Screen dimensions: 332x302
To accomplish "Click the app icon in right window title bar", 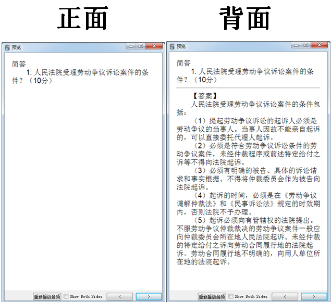I will click(x=173, y=46).
